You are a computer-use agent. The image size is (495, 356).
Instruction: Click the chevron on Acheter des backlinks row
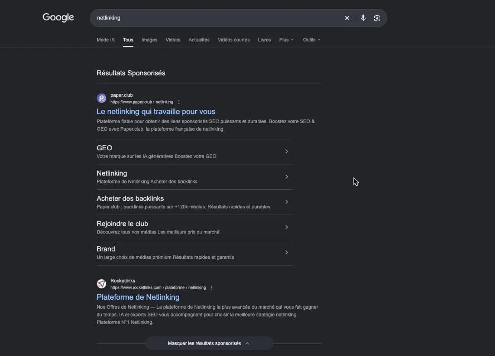(287, 202)
